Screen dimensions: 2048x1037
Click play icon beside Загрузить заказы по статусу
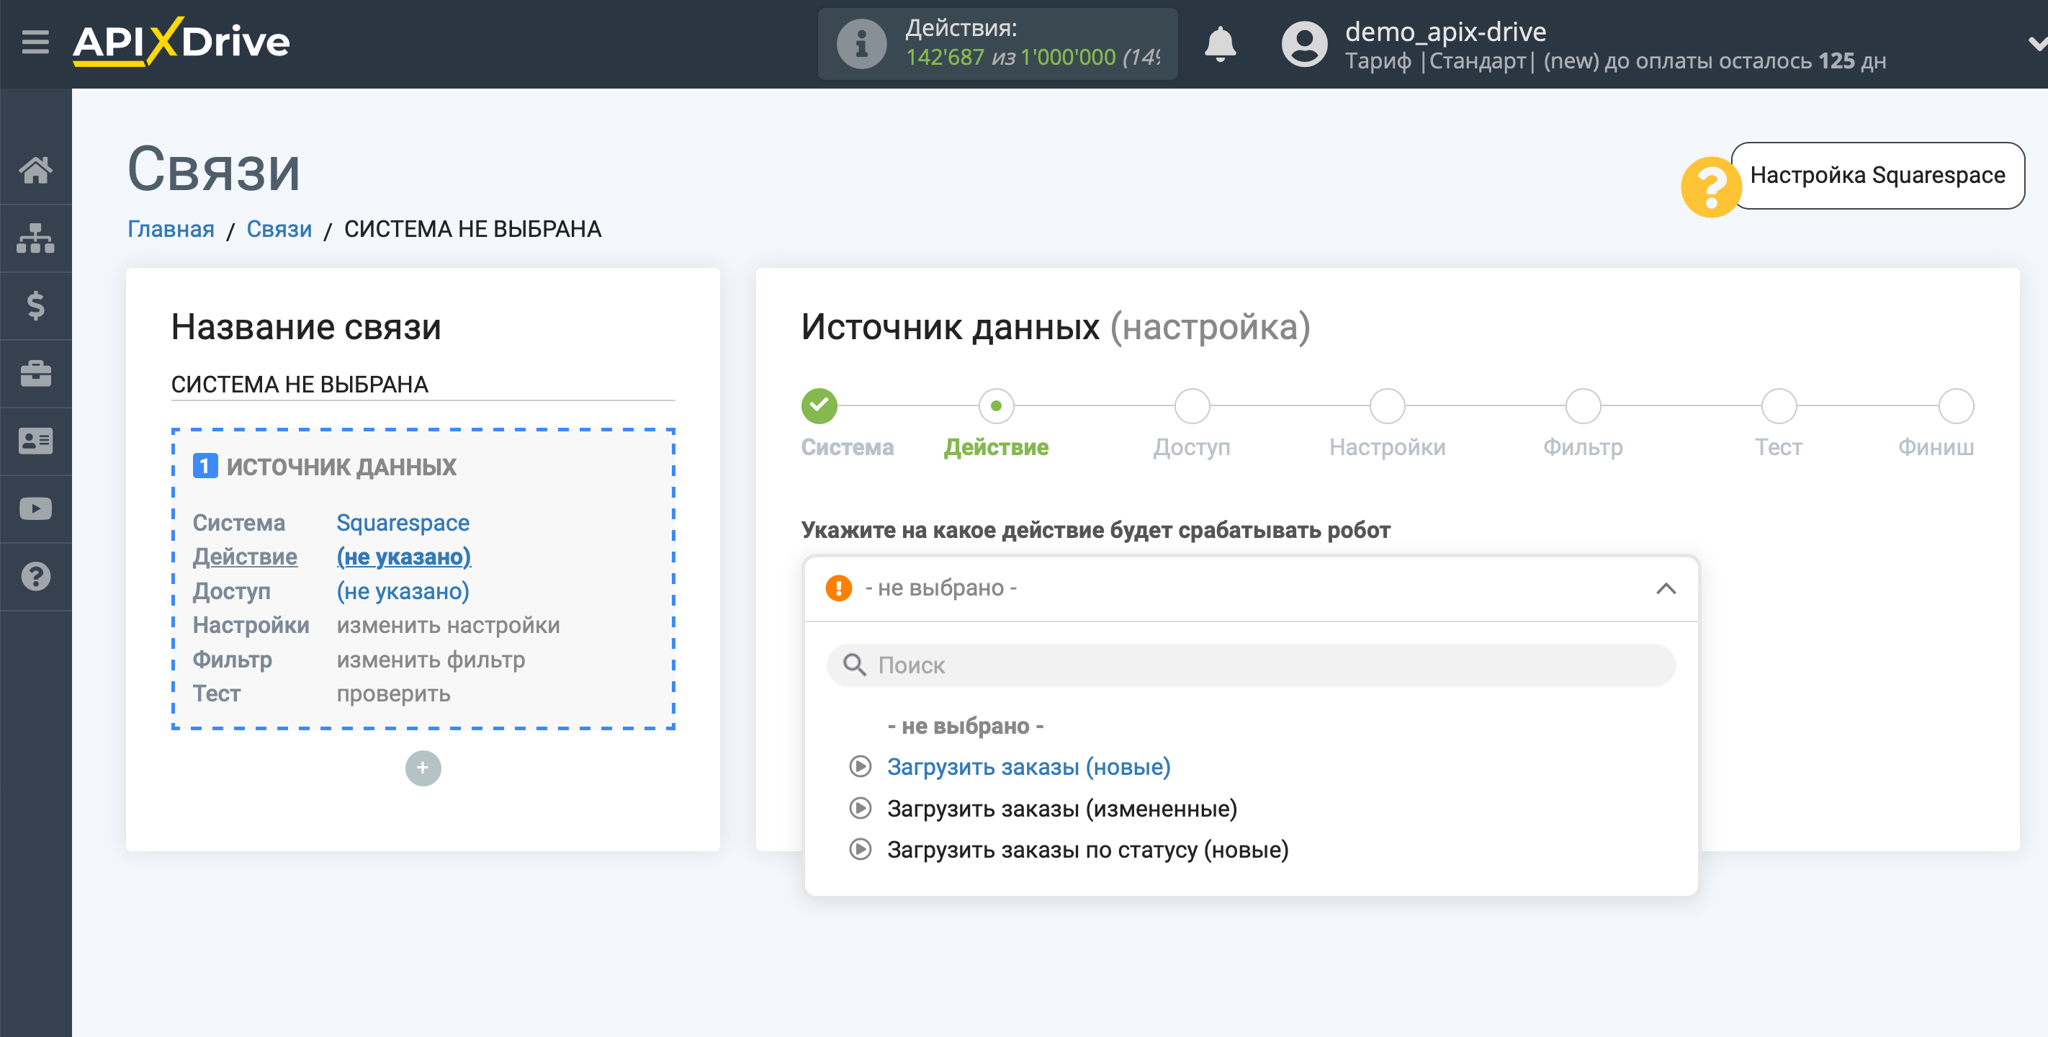pos(859,850)
